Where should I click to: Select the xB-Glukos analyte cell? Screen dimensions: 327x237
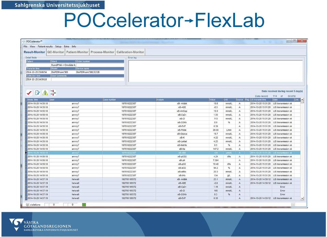pos(182,134)
